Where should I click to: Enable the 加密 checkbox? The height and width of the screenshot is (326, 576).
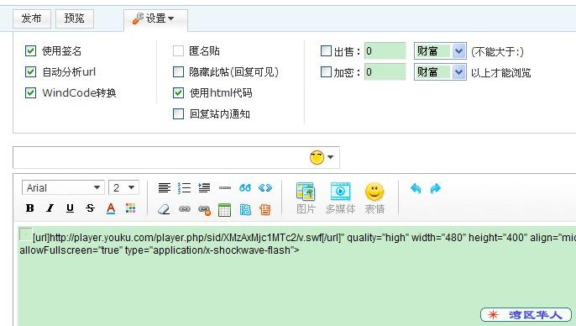[326, 71]
